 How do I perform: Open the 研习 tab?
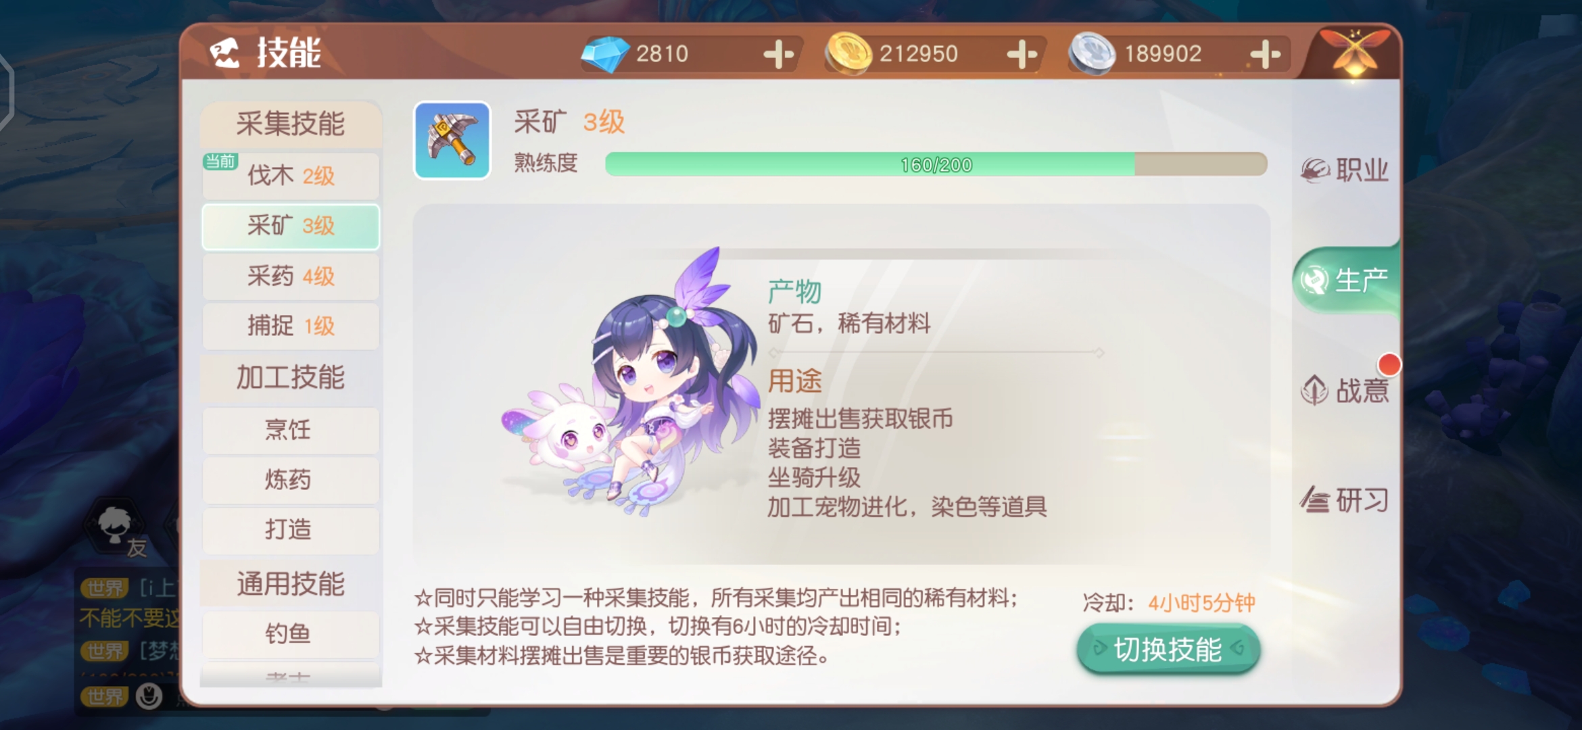(1345, 500)
